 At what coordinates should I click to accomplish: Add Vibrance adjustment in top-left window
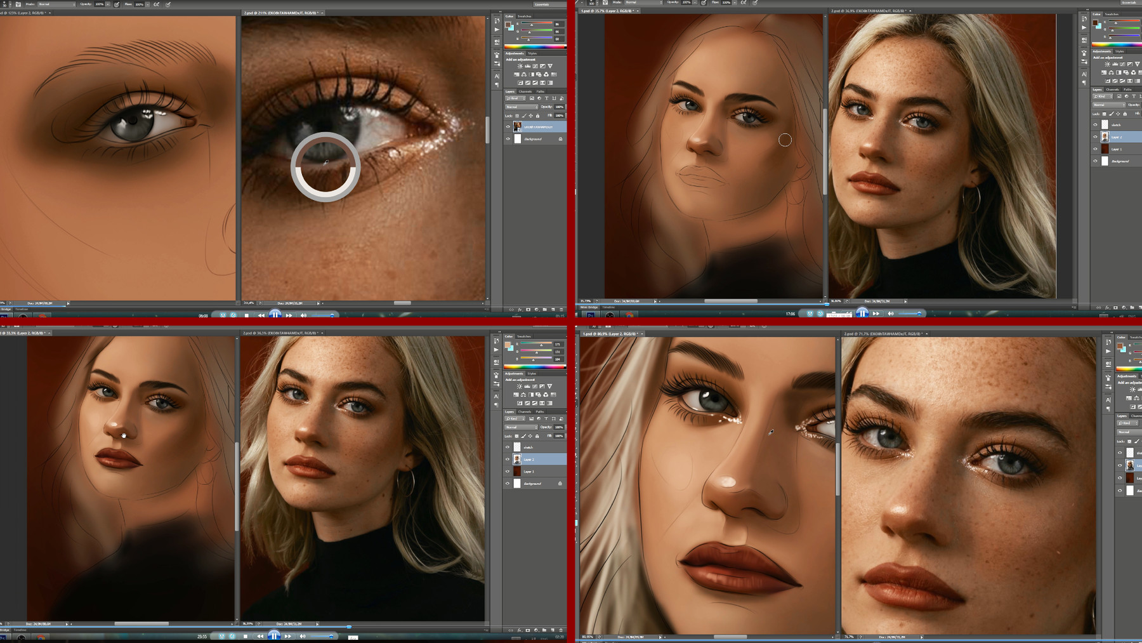(550, 66)
